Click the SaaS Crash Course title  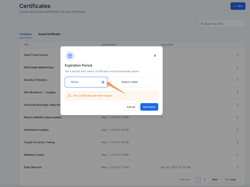pos(36,55)
